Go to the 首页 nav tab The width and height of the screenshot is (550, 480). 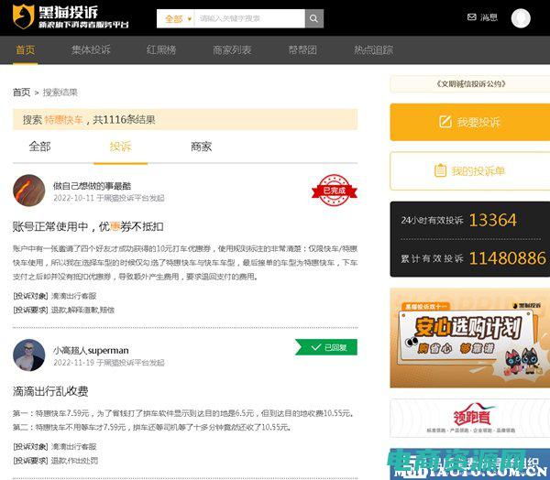tap(26, 49)
